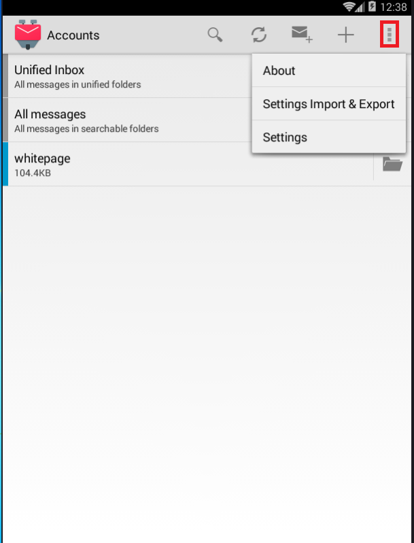Tap the cellular signal strength icon

[x=360, y=7]
